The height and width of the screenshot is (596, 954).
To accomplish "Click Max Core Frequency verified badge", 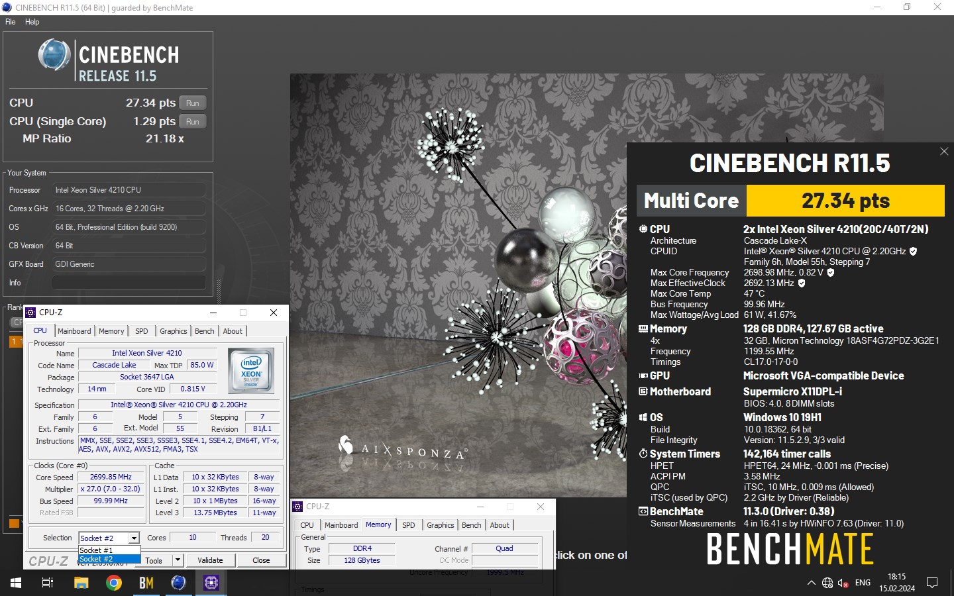I will [830, 272].
